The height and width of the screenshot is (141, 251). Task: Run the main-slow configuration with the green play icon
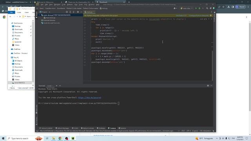(x=196, y=8)
